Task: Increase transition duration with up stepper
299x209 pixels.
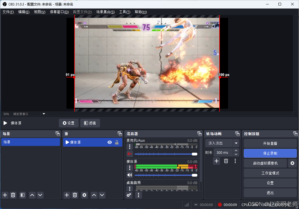Action: pyautogui.click(x=236, y=151)
